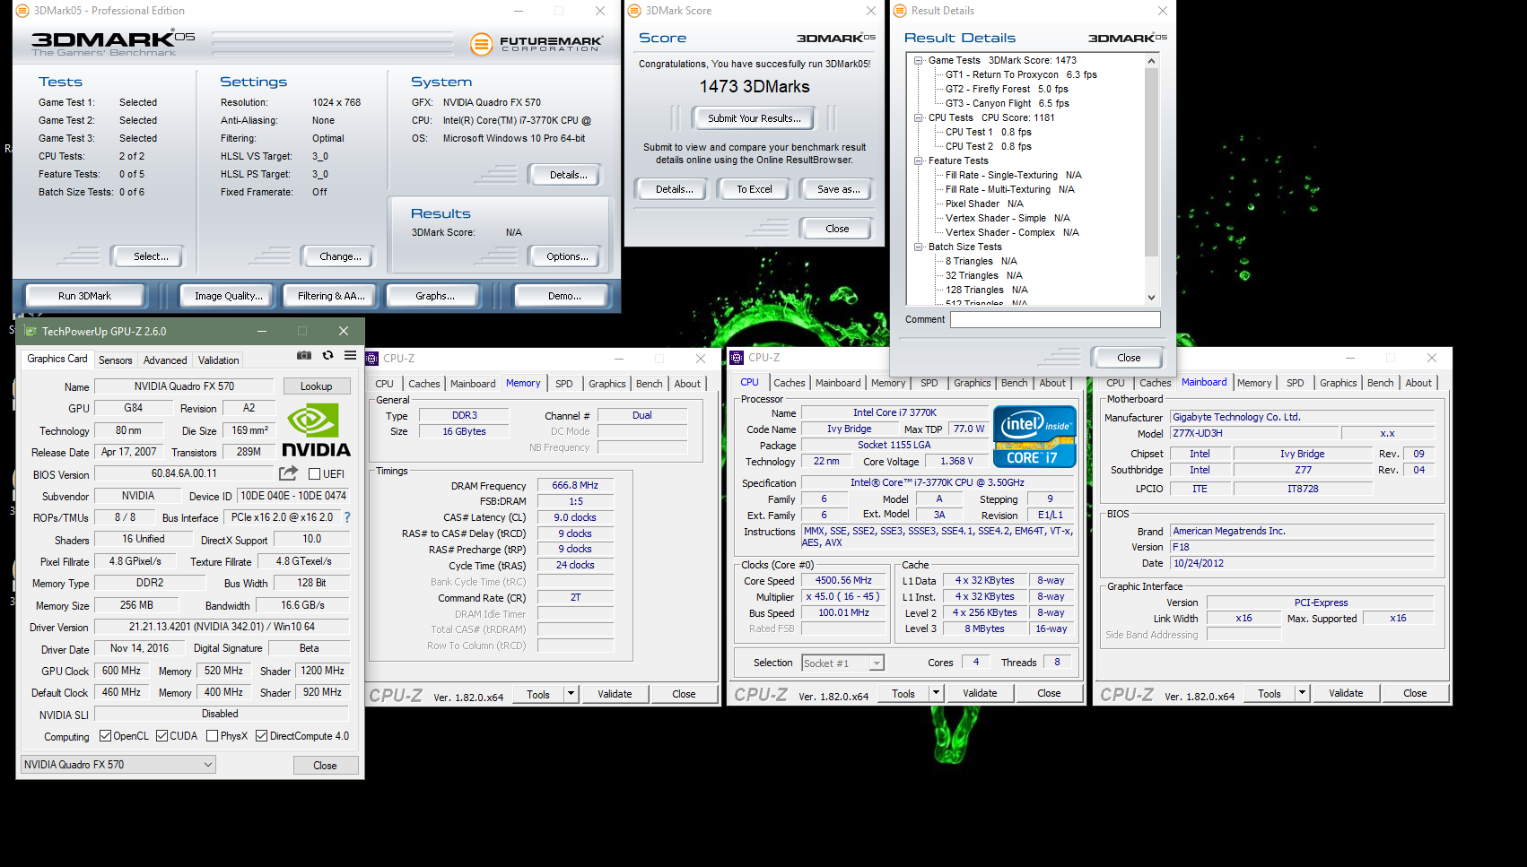Click Result Details scrollbar down arrow
The width and height of the screenshot is (1527, 867).
[1151, 298]
